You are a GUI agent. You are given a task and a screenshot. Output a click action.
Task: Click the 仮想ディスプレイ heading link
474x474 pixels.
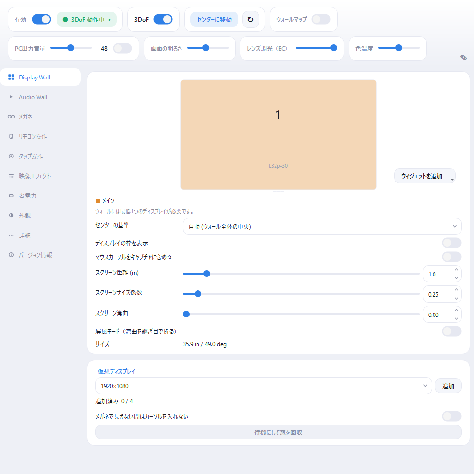tap(117, 371)
